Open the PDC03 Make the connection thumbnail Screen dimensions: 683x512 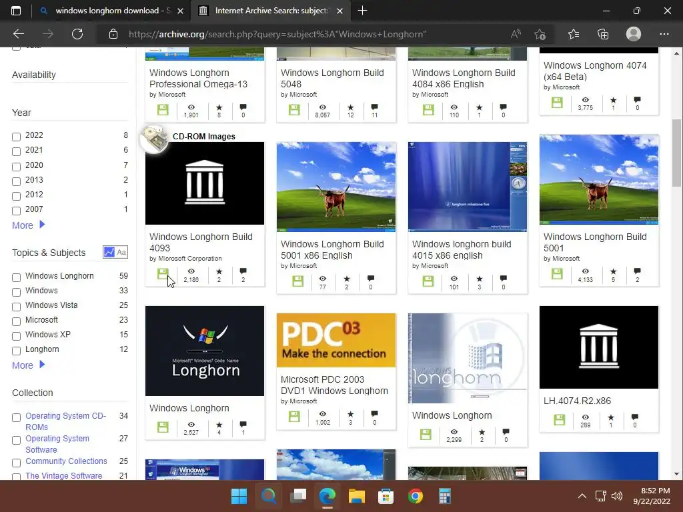pos(336,340)
